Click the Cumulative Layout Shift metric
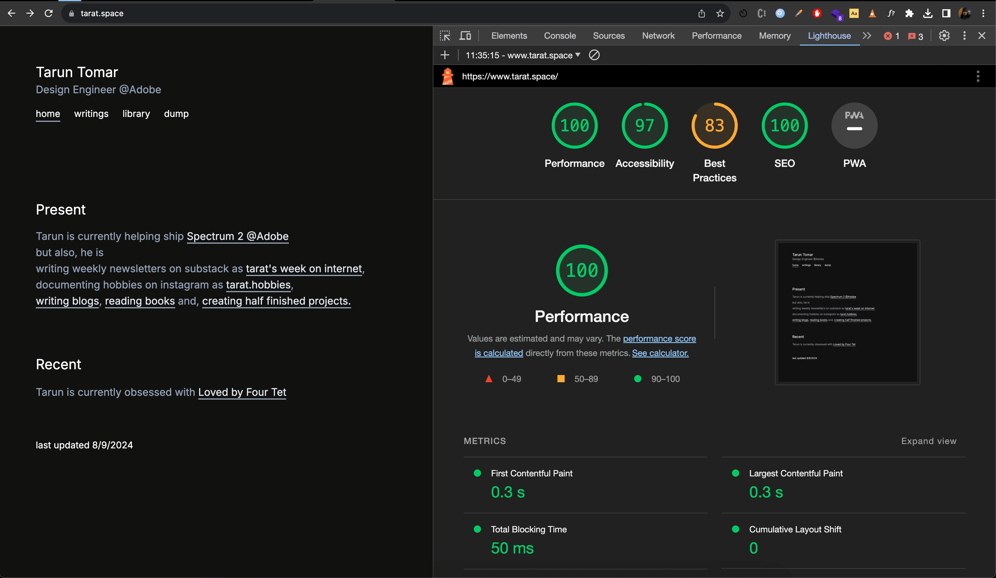This screenshot has width=996, height=578. point(843,541)
